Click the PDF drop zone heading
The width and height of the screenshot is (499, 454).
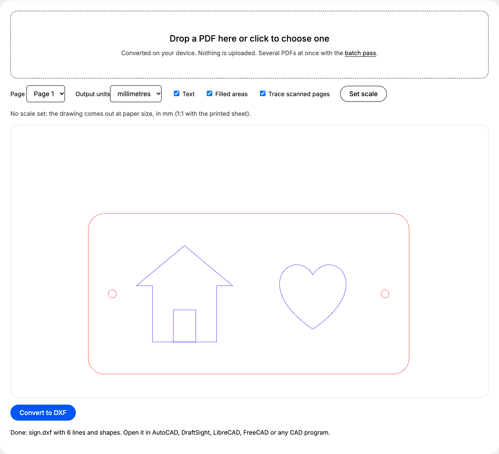pyautogui.click(x=249, y=39)
